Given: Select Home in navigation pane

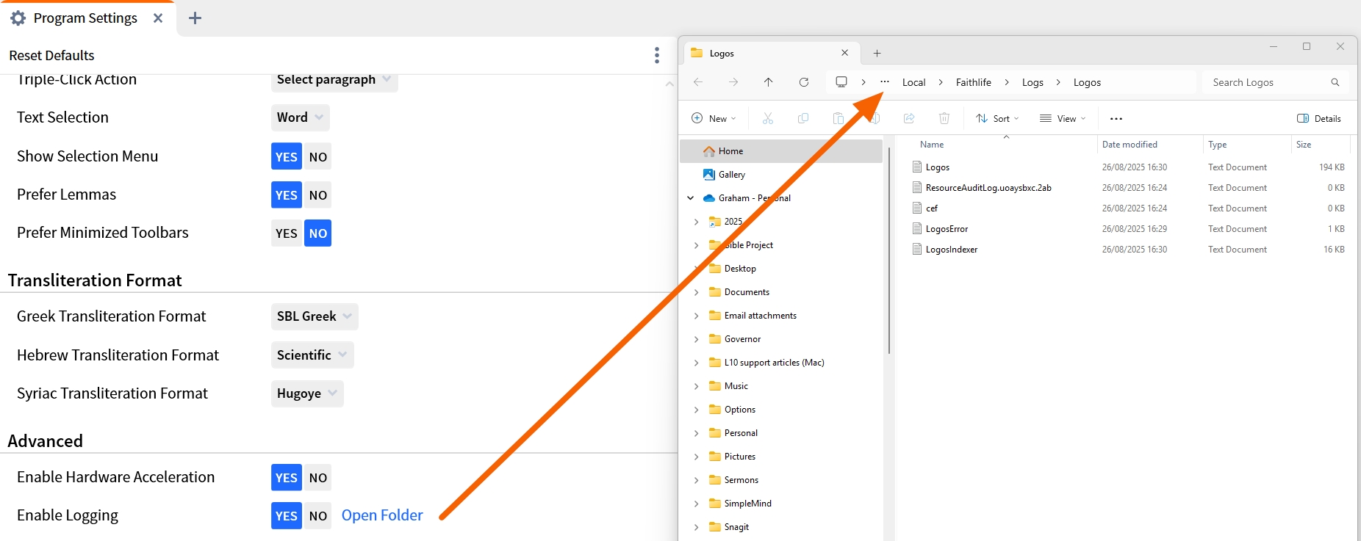Looking at the screenshot, I should (781, 151).
